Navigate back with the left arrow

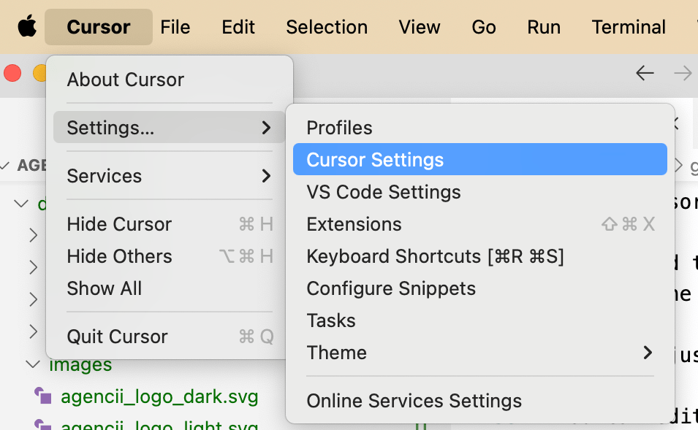coord(645,73)
